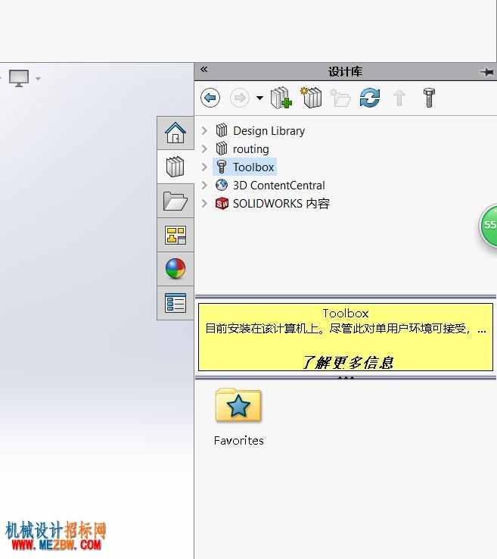Open the Favorites folder thumbnail

coord(238,405)
